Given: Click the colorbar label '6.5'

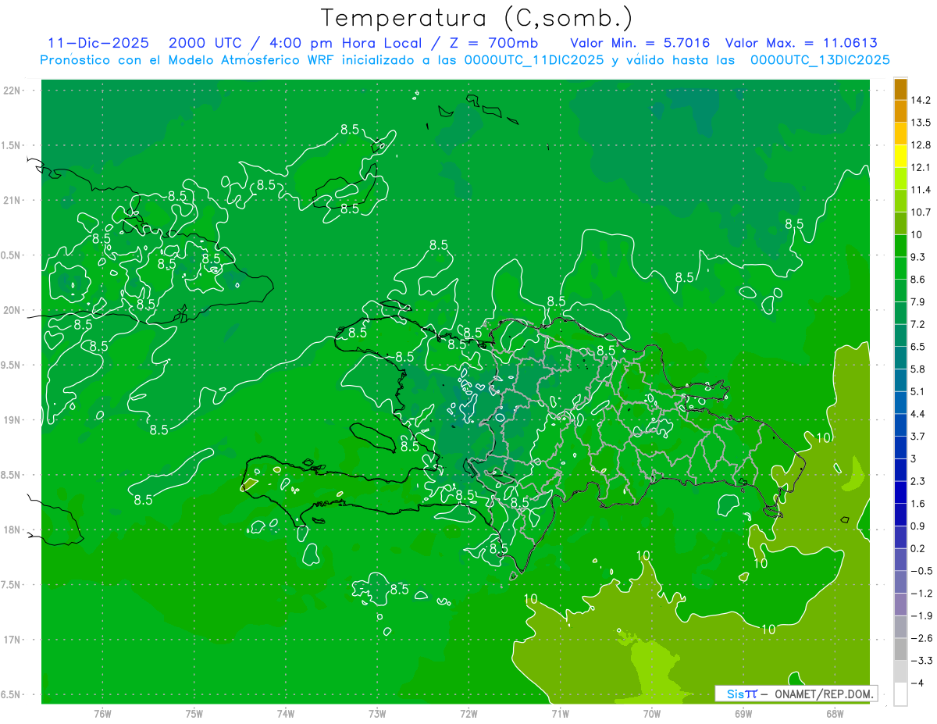Looking at the screenshot, I should pos(917,347).
